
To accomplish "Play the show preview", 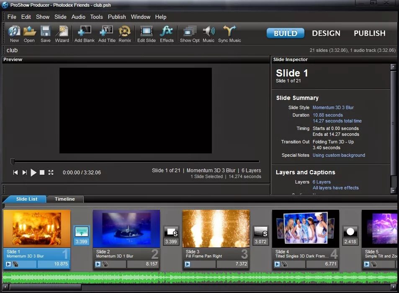I will coord(33,173).
